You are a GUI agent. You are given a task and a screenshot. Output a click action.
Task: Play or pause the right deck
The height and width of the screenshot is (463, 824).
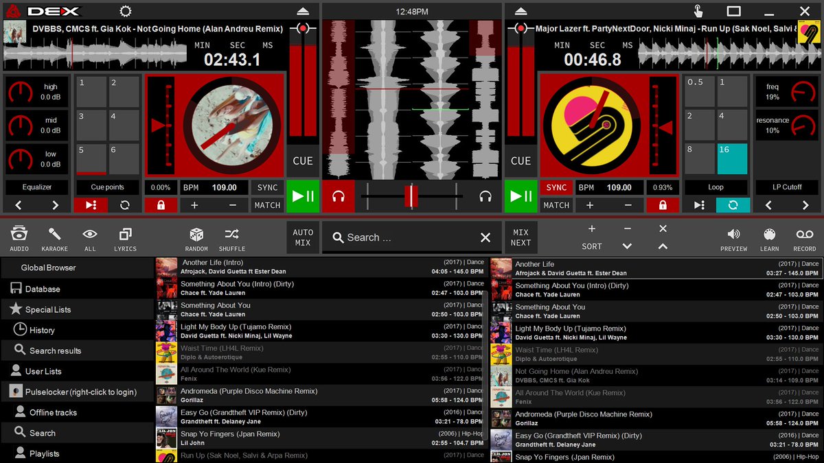pos(520,196)
